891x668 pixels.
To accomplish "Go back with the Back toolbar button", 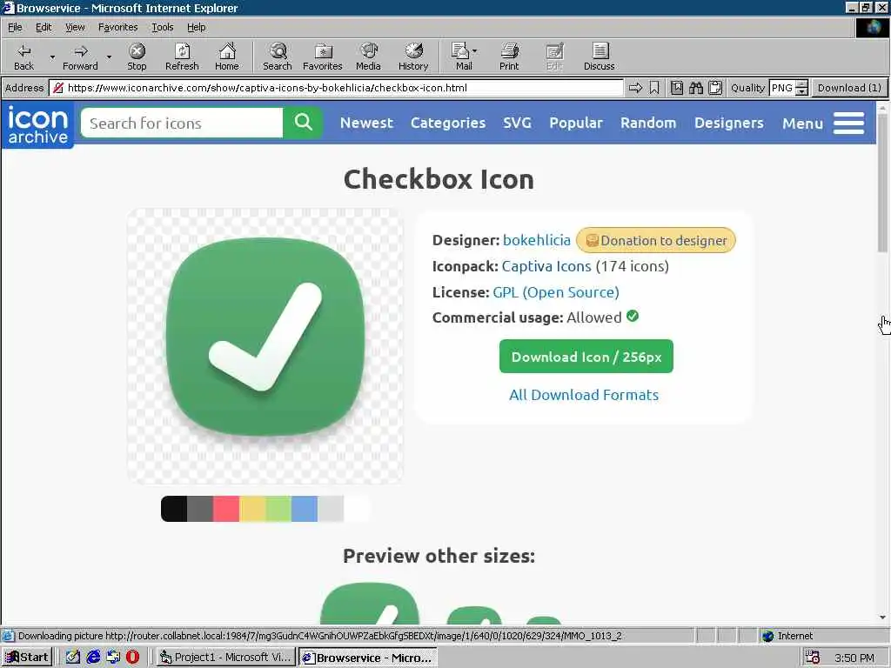I will coord(23,57).
